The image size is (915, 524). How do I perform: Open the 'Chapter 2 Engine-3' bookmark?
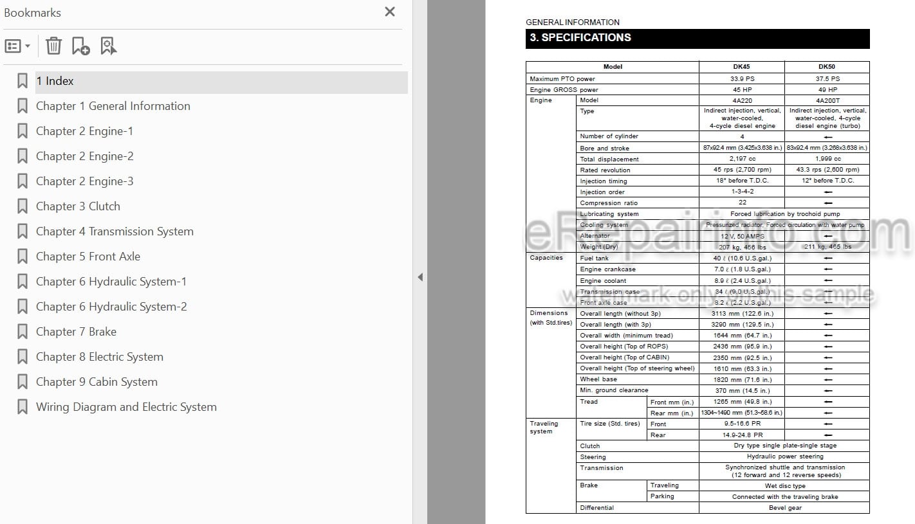point(85,181)
